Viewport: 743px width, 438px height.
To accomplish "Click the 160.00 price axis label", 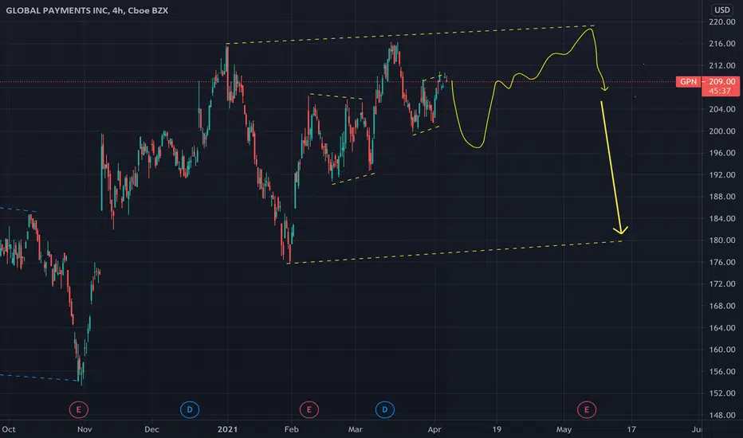I will pyautogui.click(x=721, y=350).
